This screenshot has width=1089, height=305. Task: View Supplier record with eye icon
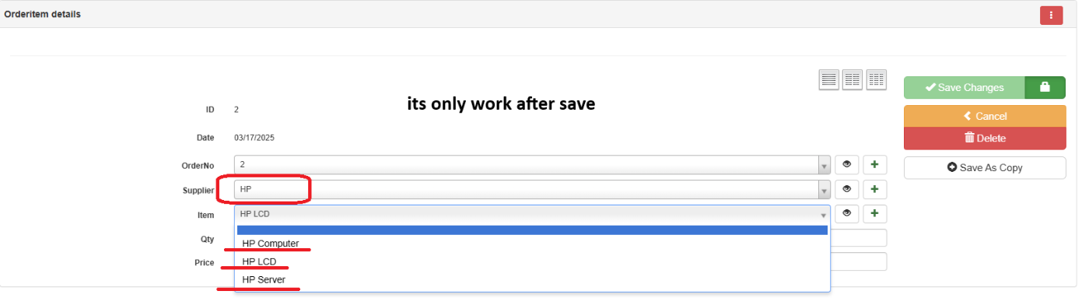coord(847,189)
